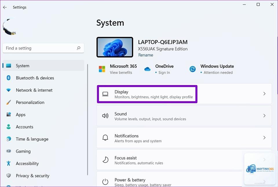The image size is (278, 187).
Task: Click the Personalization paintbrush icon
Action: [x=8, y=102]
